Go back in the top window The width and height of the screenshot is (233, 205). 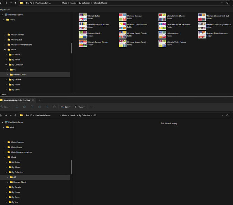[1, 3]
